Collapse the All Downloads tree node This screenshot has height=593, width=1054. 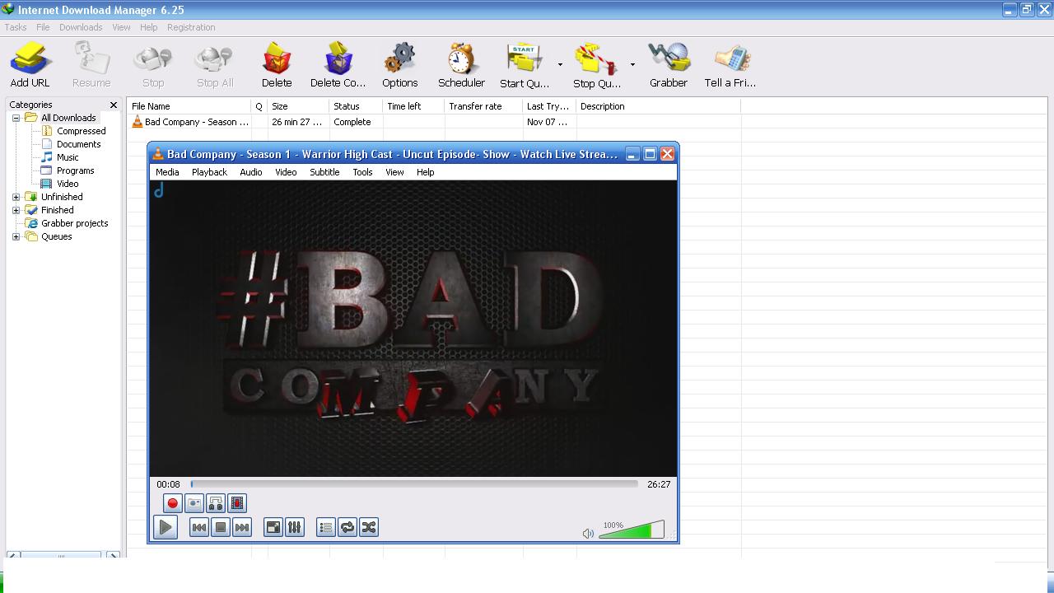[16, 118]
